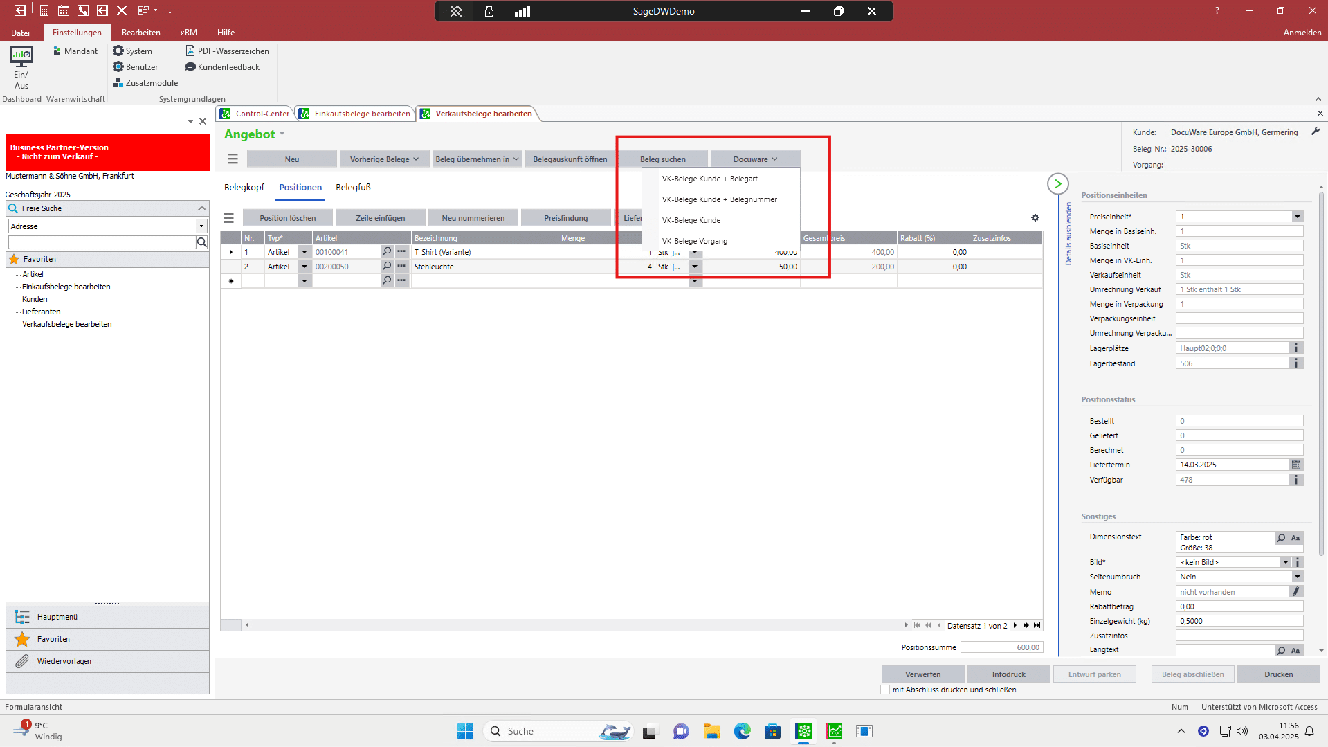Select VK-Belege Kunde + Belegnummer menu entry
Viewport: 1328px width, 747px height.
(719, 199)
